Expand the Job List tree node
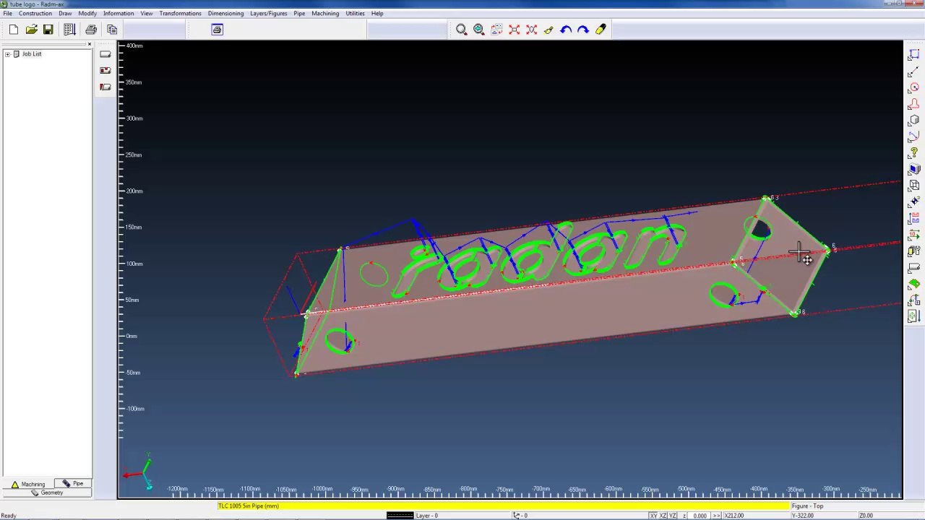The image size is (925, 520). (x=7, y=54)
